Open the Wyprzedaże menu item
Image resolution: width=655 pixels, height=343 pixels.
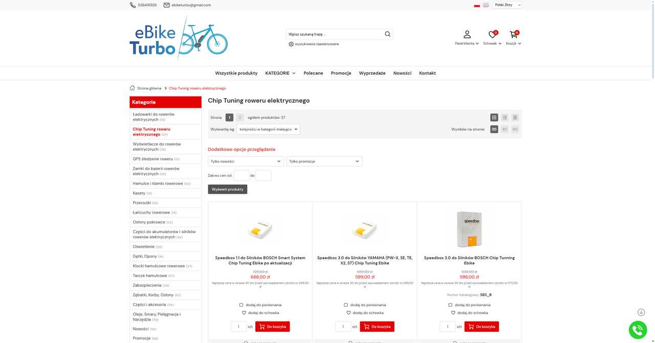372,73
